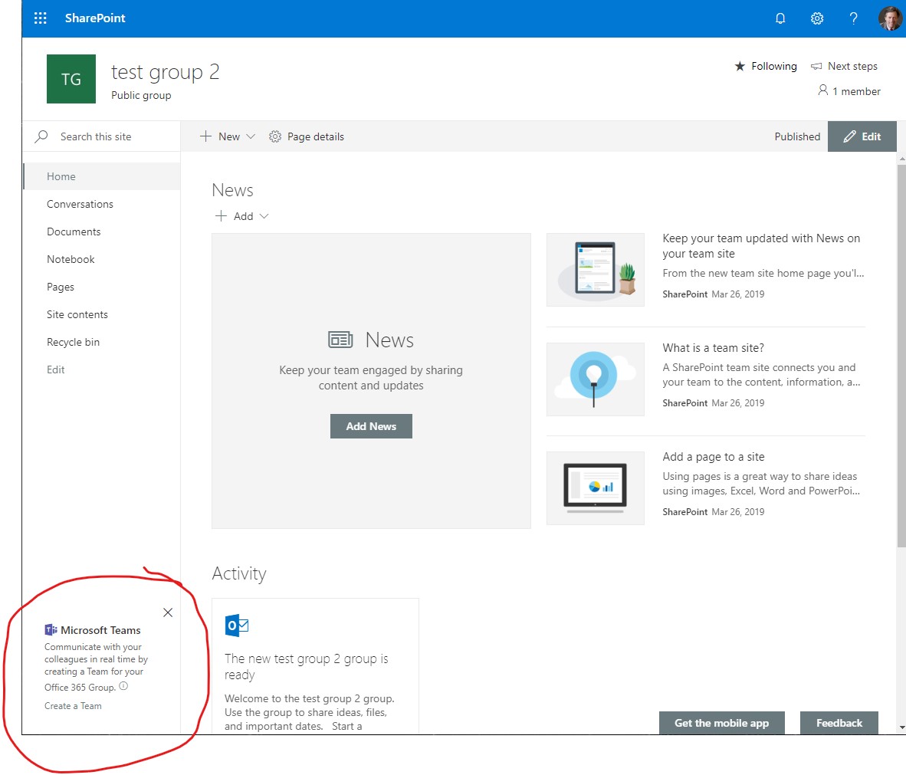Open the article What is a team site?
The image size is (906, 775).
713,347
